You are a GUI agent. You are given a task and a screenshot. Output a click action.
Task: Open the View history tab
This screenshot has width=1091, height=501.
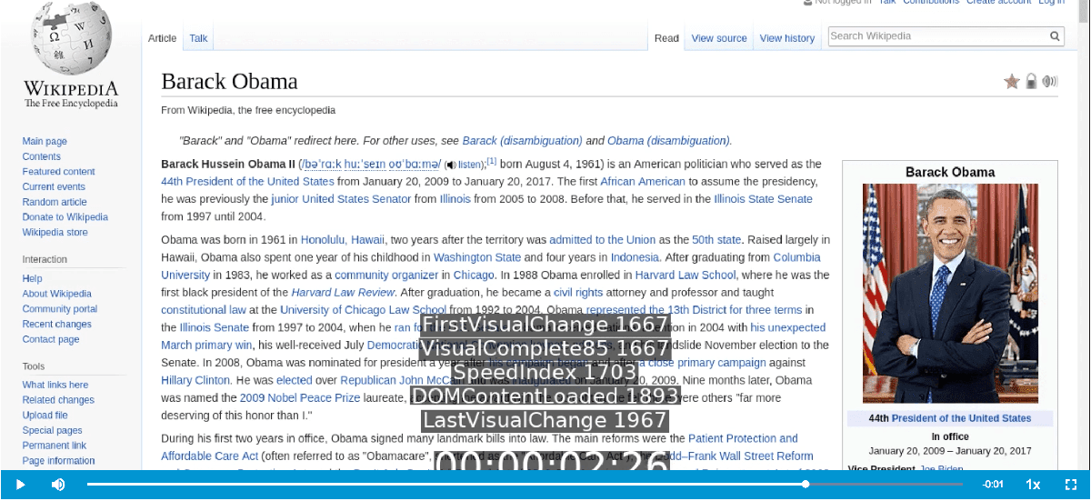[787, 38]
